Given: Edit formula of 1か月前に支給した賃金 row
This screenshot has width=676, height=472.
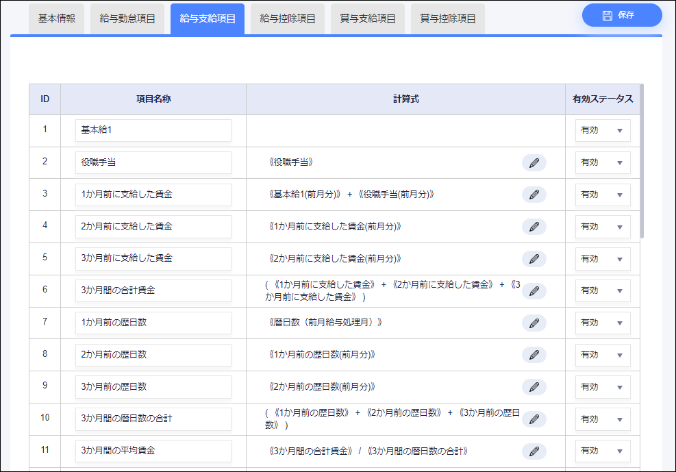Looking at the screenshot, I should coord(534,195).
